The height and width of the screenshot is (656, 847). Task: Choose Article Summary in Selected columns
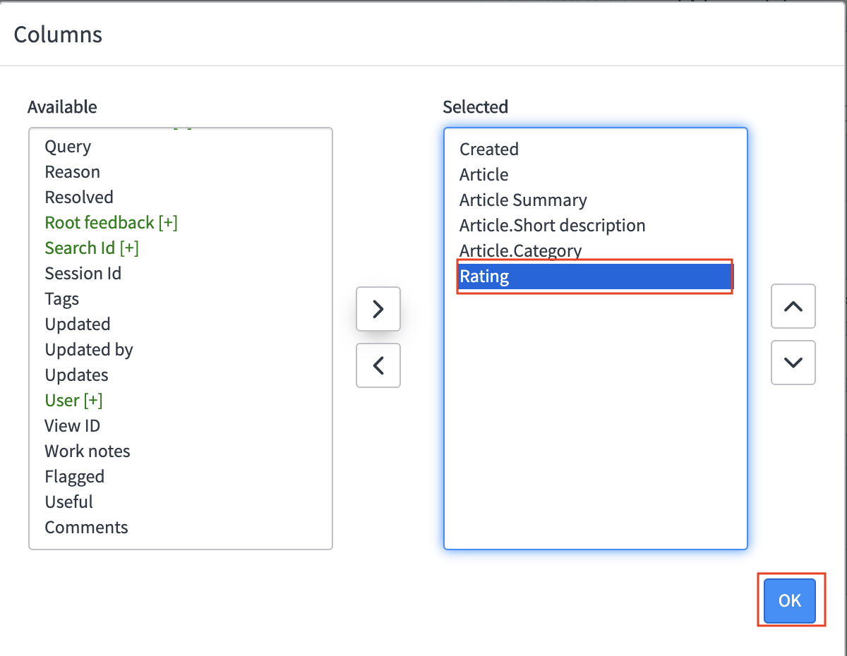click(523, 200)
